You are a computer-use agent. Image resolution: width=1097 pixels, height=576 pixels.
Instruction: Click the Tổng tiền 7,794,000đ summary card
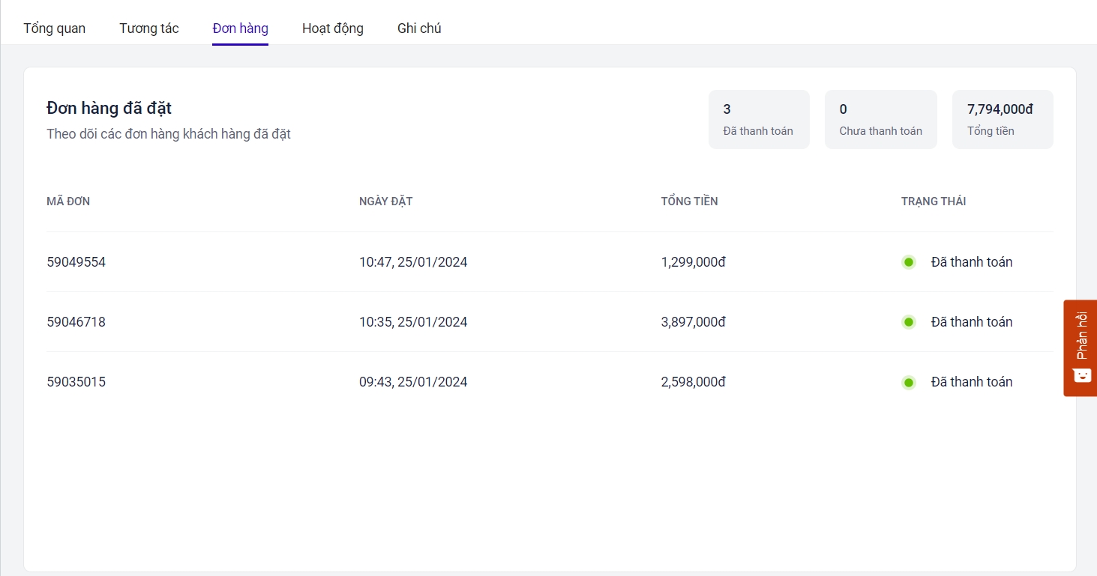pyautogui.click(x=1002, y=120)
